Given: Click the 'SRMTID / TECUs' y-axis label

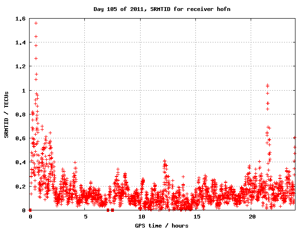Looking at the screenshot, I should pyautogui.click(x=7, y=114).
